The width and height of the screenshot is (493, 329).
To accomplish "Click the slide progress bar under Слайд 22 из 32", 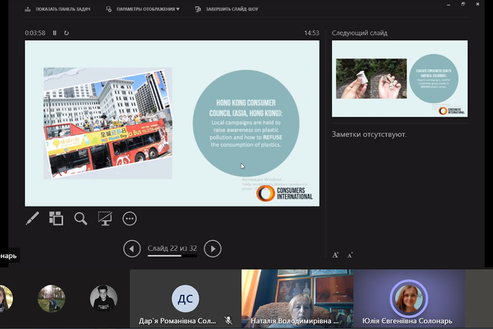I will click(x=172, y=256).
